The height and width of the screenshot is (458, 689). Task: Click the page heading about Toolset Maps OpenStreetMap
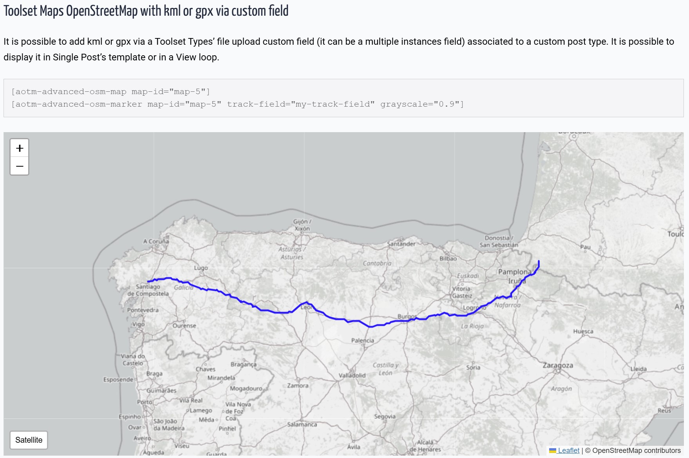(x=145, y=11)
